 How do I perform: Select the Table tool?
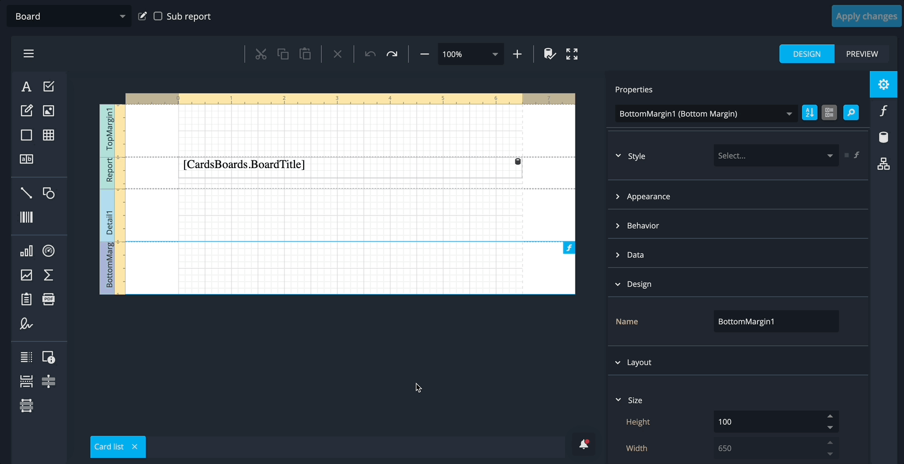coord(49,135)
